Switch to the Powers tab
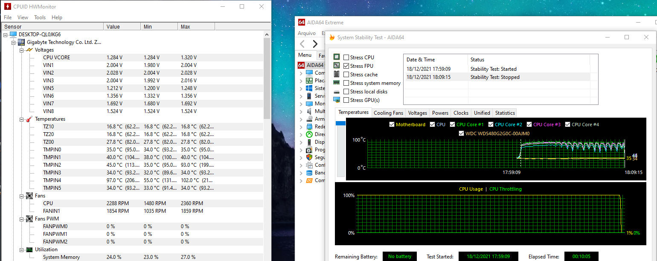 (x=440, y=113)
